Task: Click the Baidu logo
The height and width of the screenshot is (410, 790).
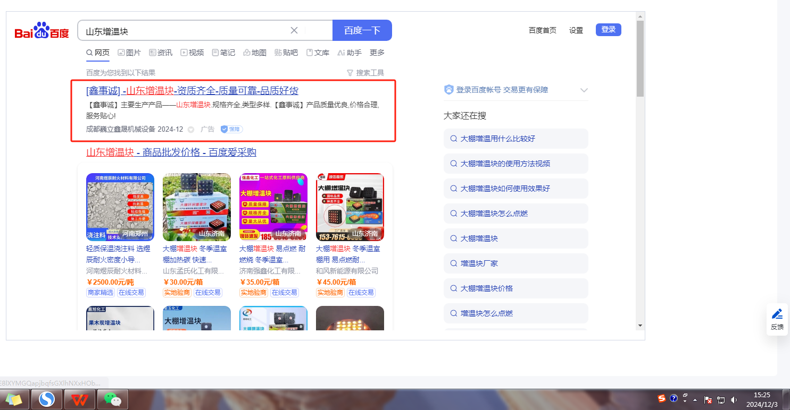Action: 42,31
